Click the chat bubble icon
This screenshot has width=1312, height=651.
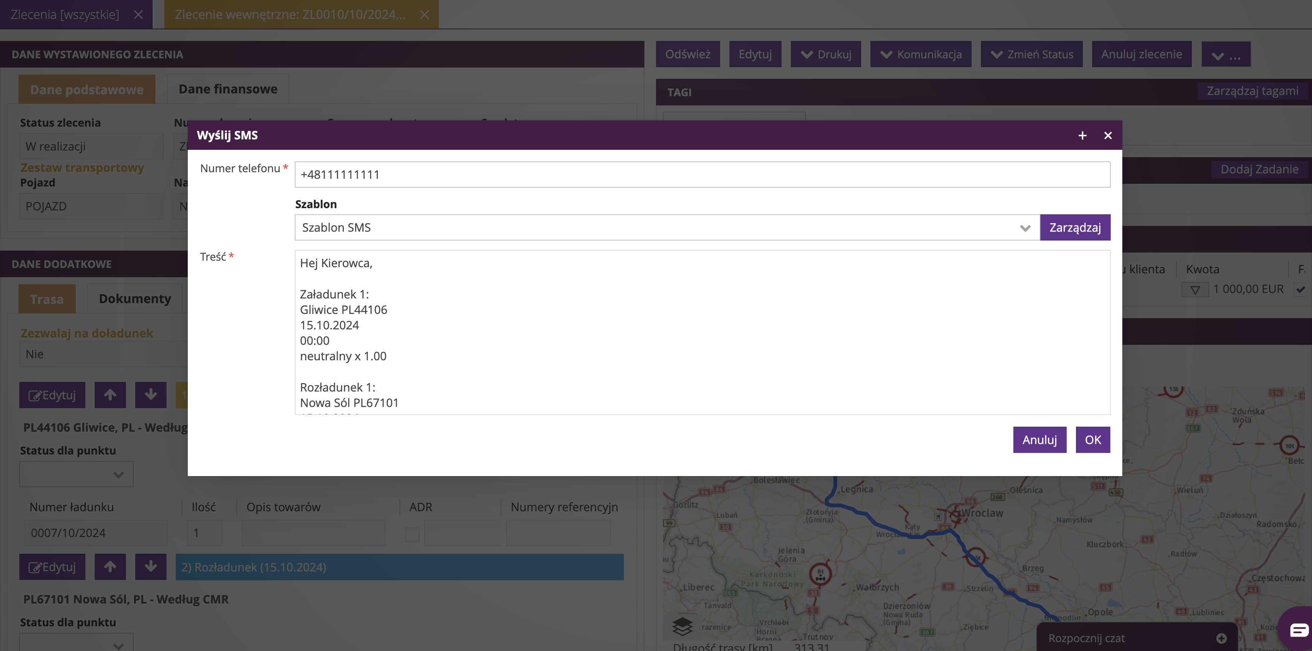[x=1299, y=630]
